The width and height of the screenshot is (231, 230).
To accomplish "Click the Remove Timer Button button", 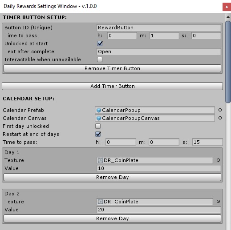I will click(112, 68).
